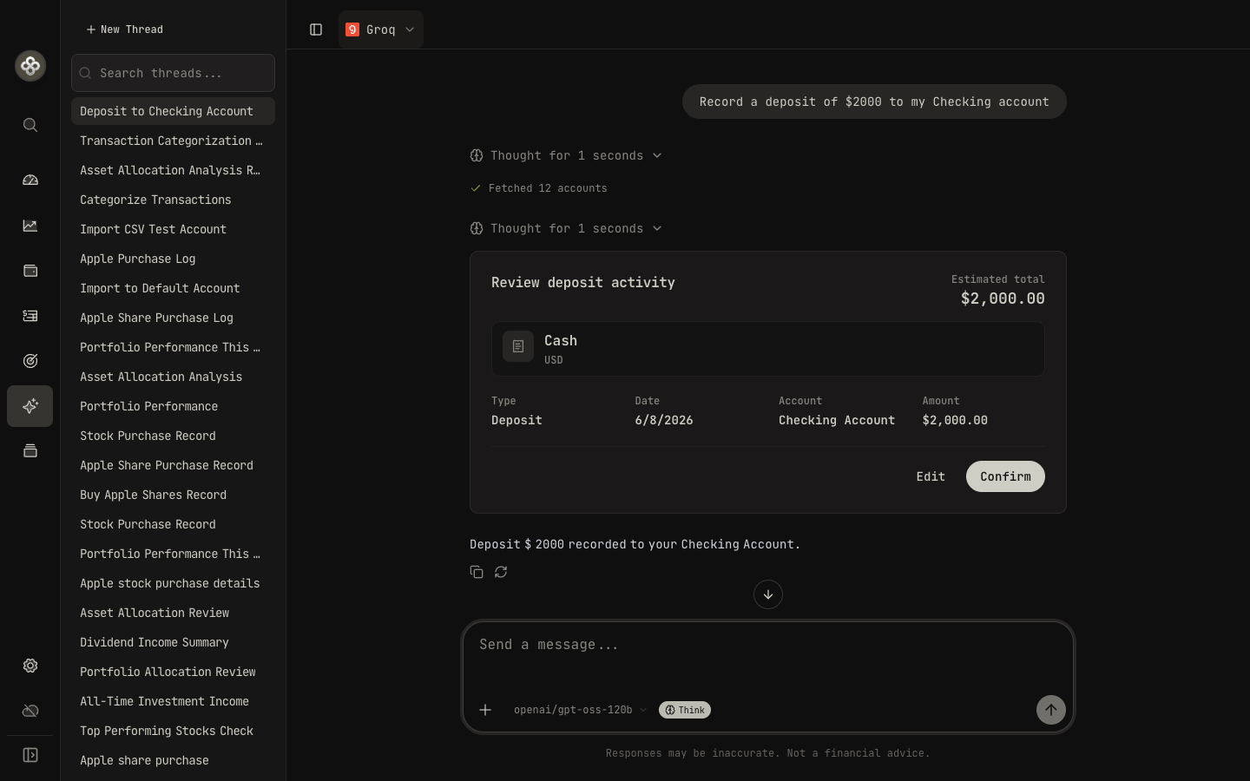
Task: Open Asset Allocation Analysis R… thread
Action: pos(173,170)
